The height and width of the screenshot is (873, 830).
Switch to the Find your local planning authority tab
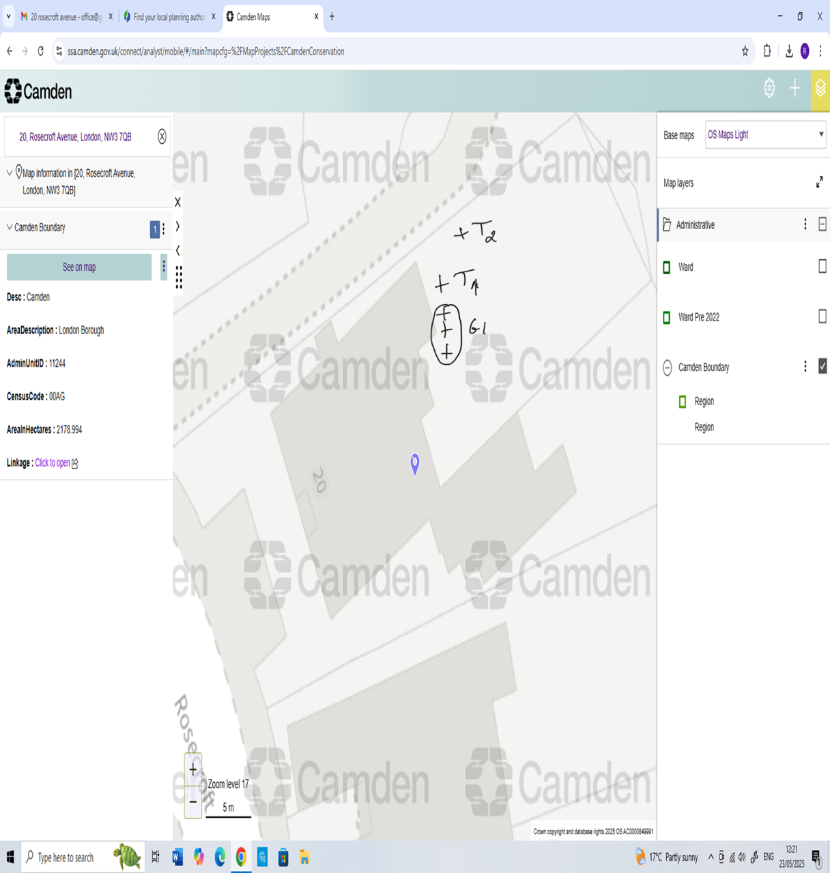(164, 16)
